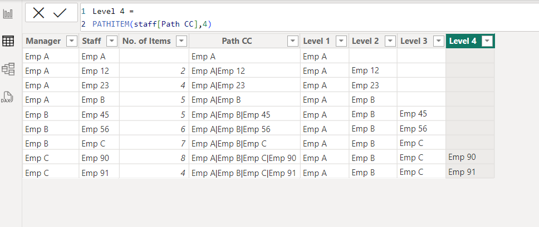
Task: Select Level 4 cell 'Emp 90'
Action: [470, 157]
